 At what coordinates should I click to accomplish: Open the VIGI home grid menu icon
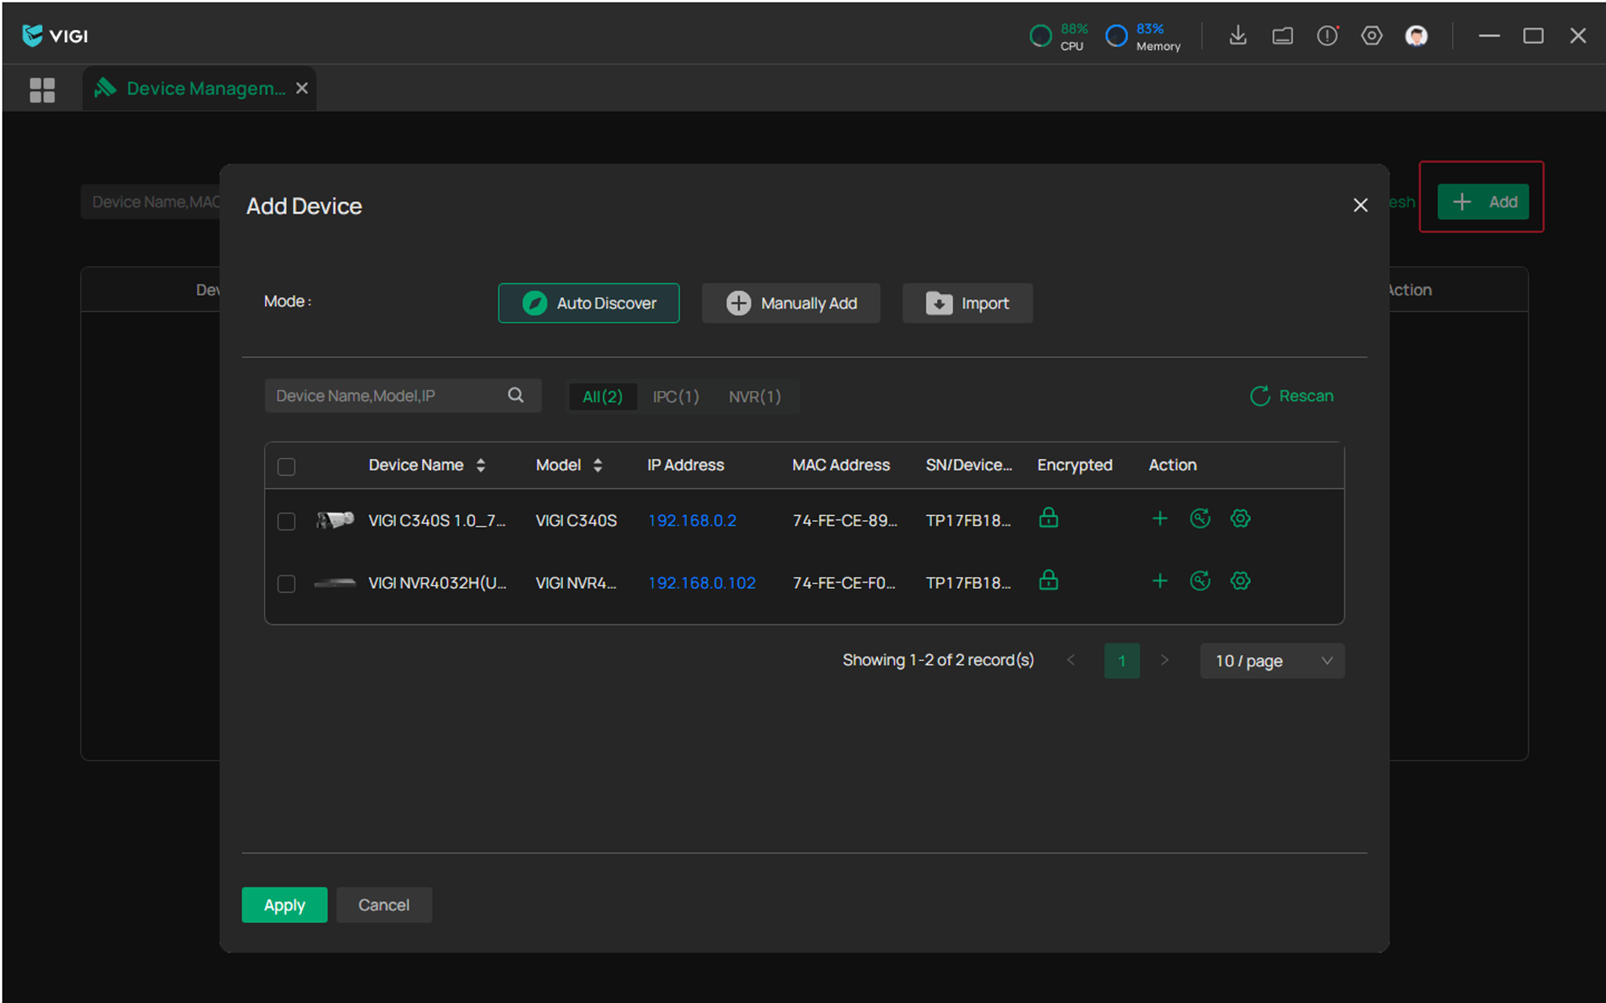pos(42,90)
